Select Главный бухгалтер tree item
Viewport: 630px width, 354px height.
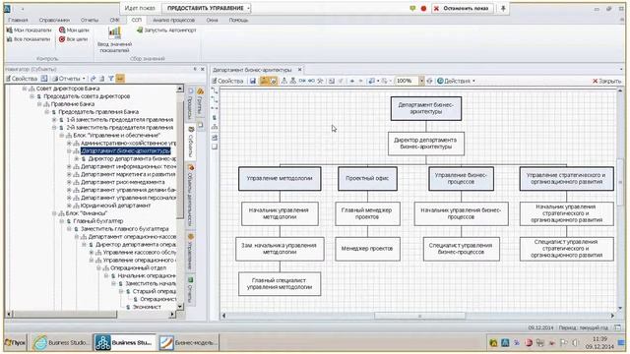[98, 221]
